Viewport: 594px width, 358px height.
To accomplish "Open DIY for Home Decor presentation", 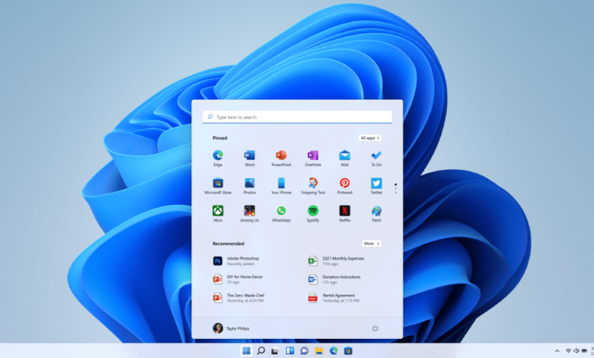I will click(x=238, y=280).
